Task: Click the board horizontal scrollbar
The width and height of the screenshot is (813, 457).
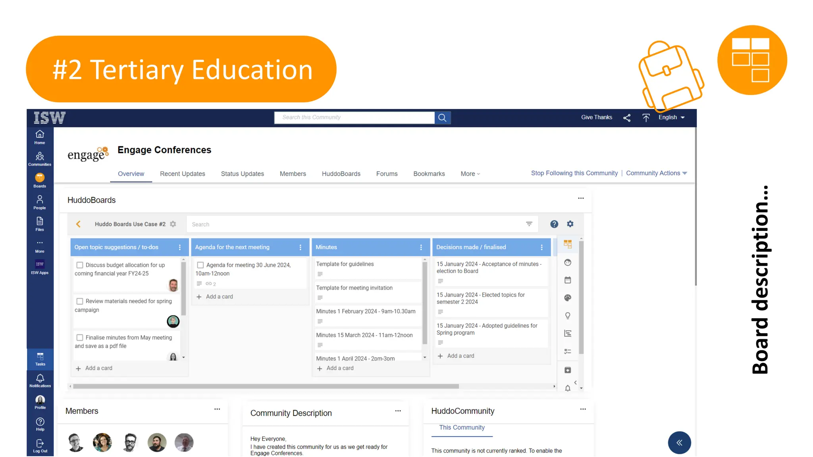Action: click(x=266, y=386)
